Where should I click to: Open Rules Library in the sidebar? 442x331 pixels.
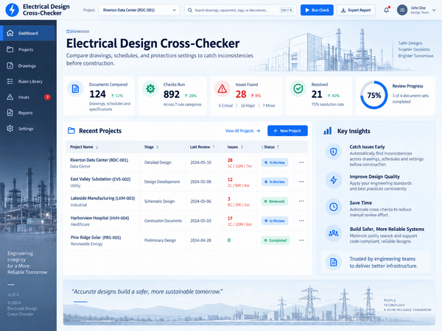[28, 82]
